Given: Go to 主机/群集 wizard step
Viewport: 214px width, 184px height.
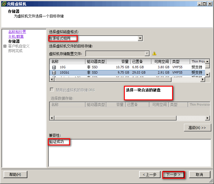Looking at the screenshot, I should (16, 37).
